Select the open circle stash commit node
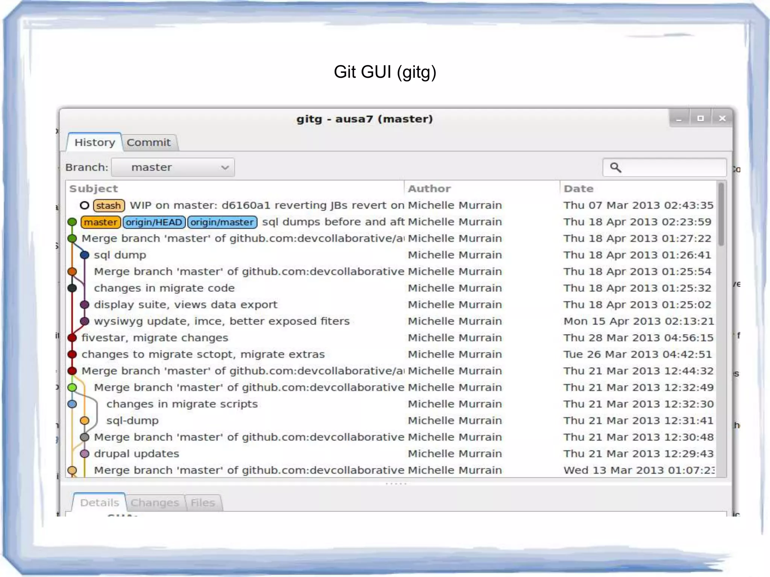Screen dimensions: 770x577 85,205
